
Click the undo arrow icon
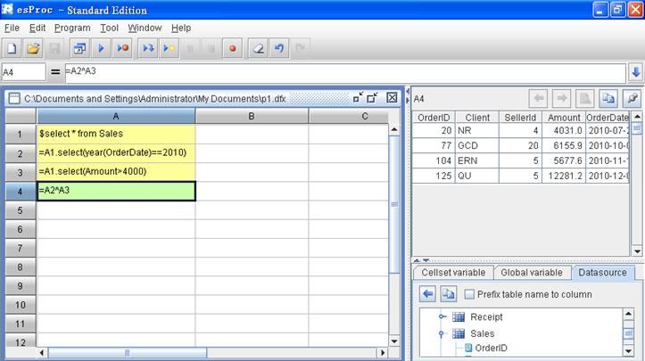[278, 49]
